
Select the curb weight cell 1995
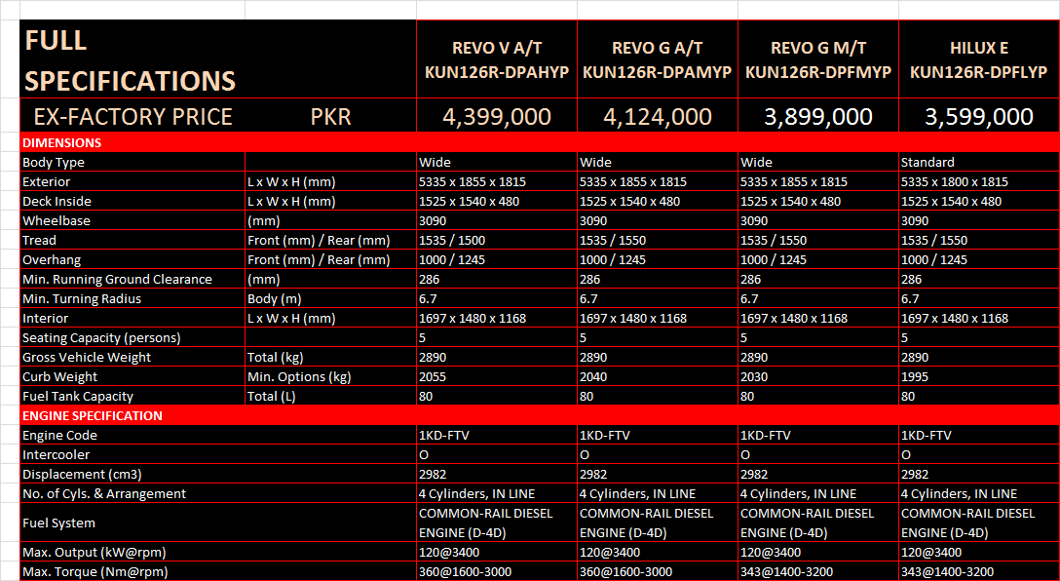coord(979,376)
